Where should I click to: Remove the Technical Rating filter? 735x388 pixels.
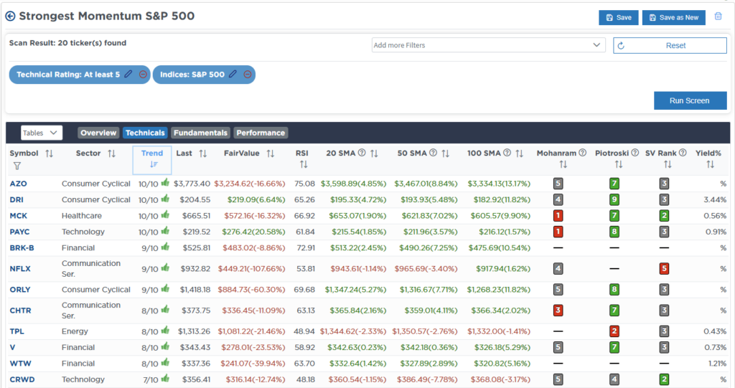click(x=143, y=74)
